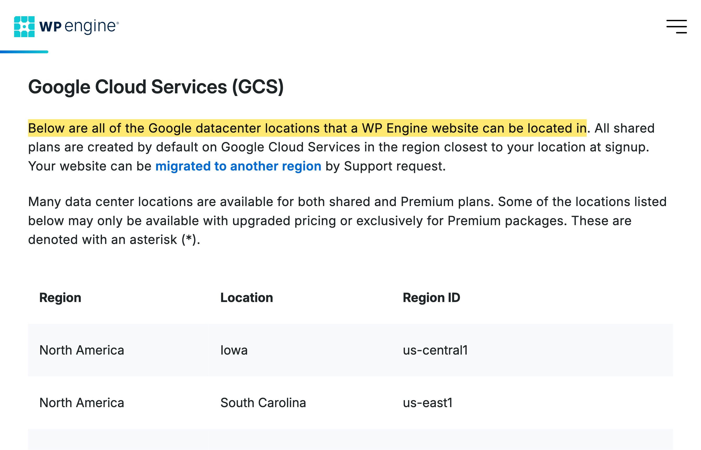Click the paragraph mentioning asterisk (*) Premium packages

[347, 221]
